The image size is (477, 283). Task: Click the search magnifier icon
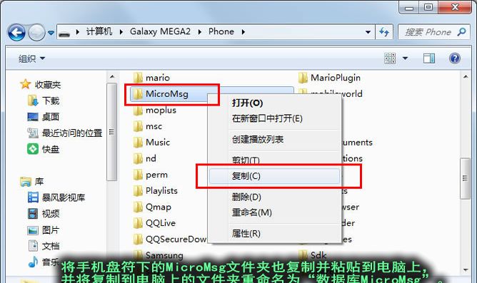pyautogui.click(x=461, y=31)
